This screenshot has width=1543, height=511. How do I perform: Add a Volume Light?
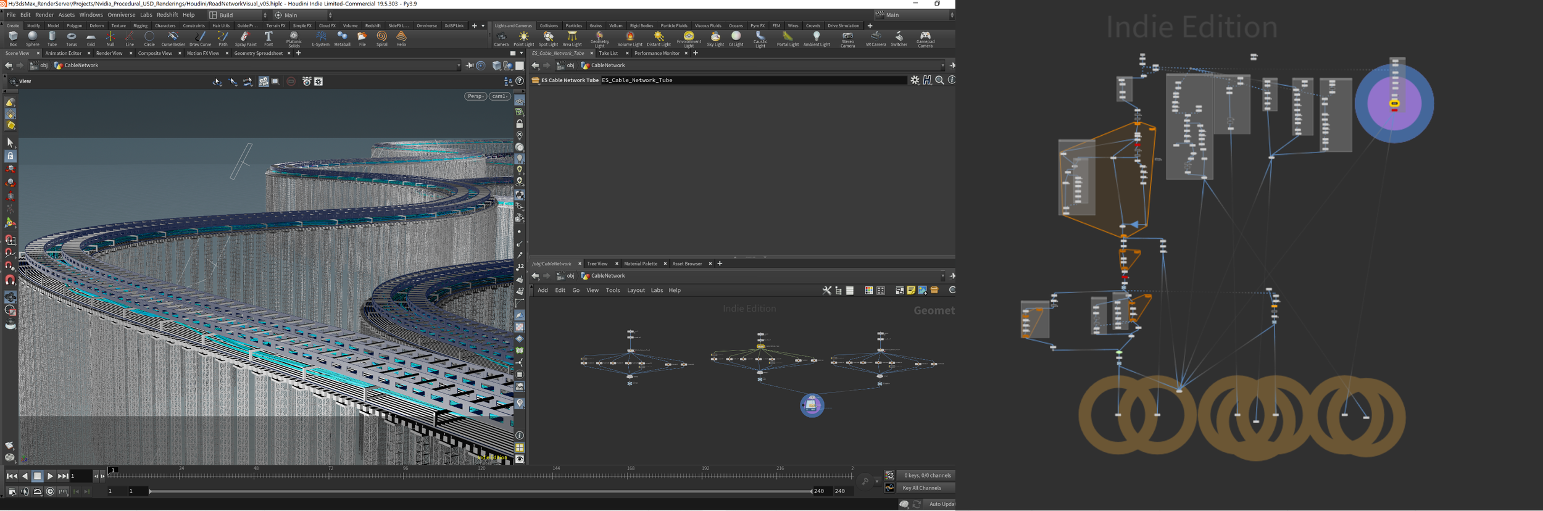630,39
